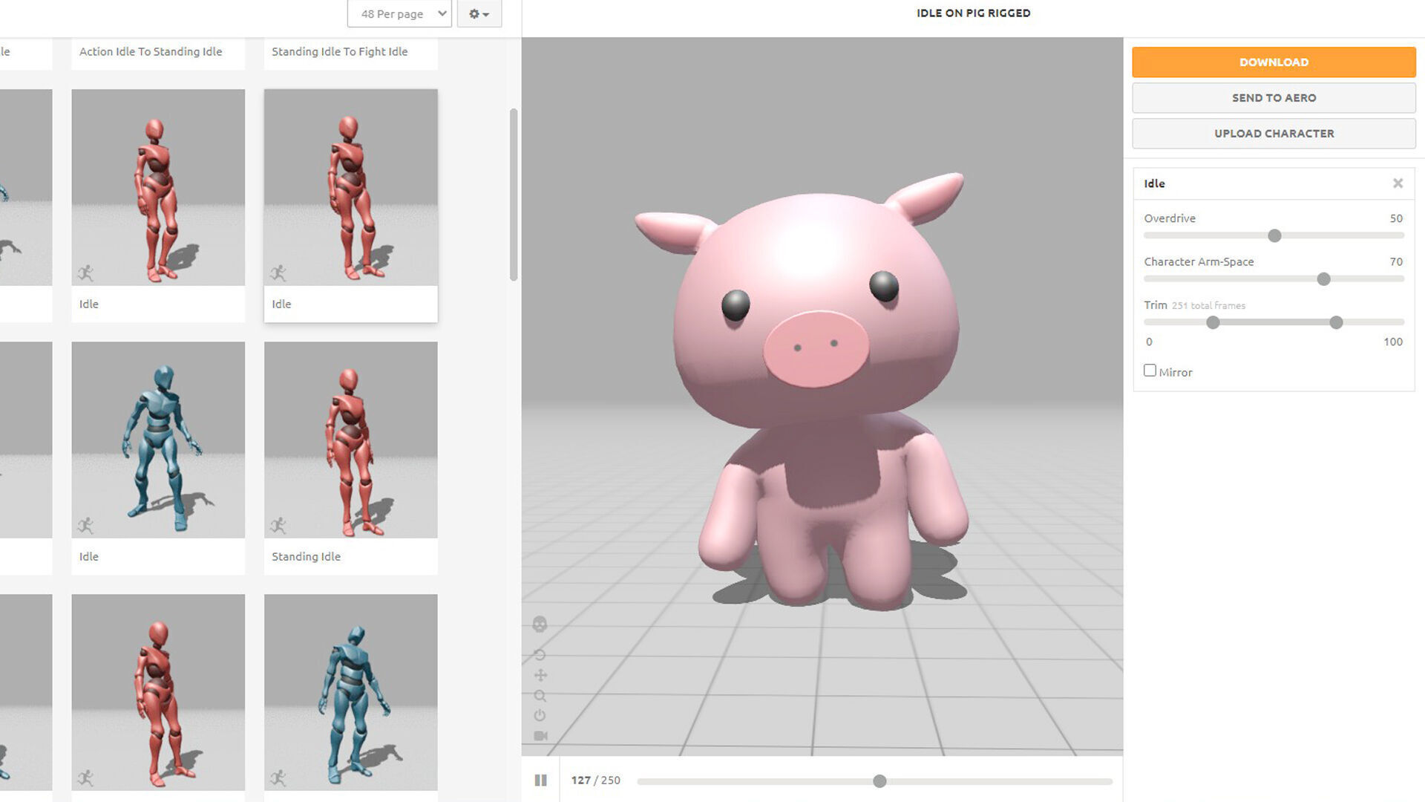
Task: Click the Trim start handle
Action: 1213,322
